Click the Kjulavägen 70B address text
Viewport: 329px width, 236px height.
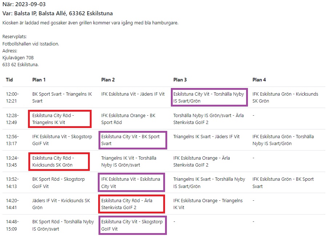click(18, 58)
